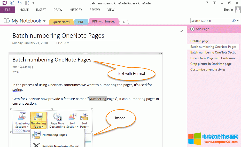Switch to the Quick Notes section tab

pyautogui.click(x=61, y=22)
